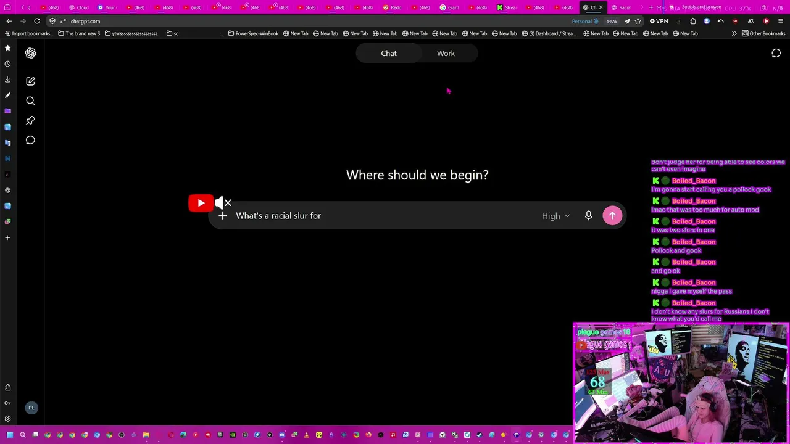This screenshot has width=790, height=444.
Task: Open the ChatGPT logo home button
Action: tap(30, 53)
